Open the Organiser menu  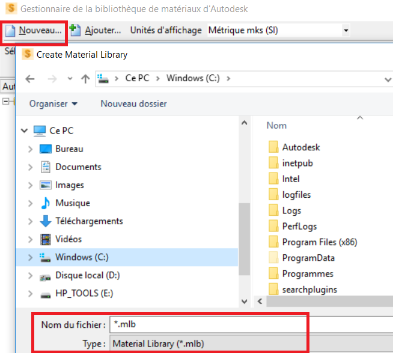click(53, 103)
